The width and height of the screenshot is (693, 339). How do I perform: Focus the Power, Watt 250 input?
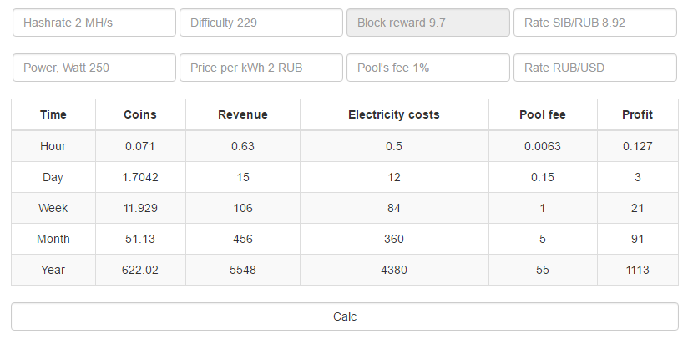[94, 68]
